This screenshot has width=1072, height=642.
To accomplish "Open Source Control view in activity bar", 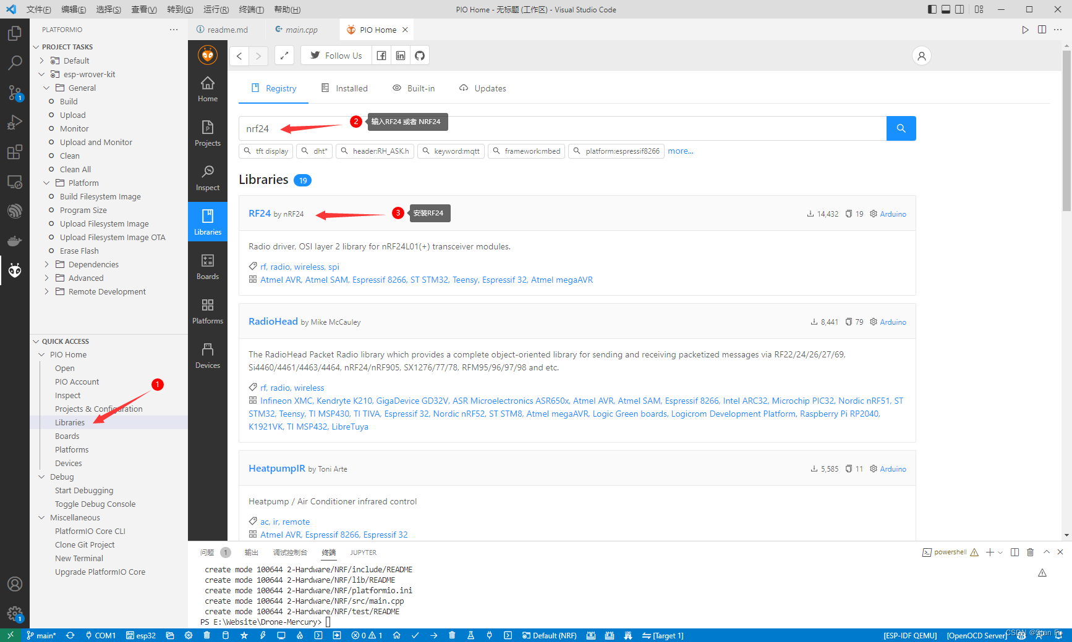I will coord(15,93).
